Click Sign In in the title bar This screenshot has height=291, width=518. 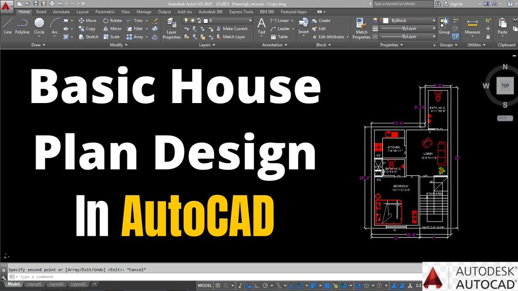(453, 4)
